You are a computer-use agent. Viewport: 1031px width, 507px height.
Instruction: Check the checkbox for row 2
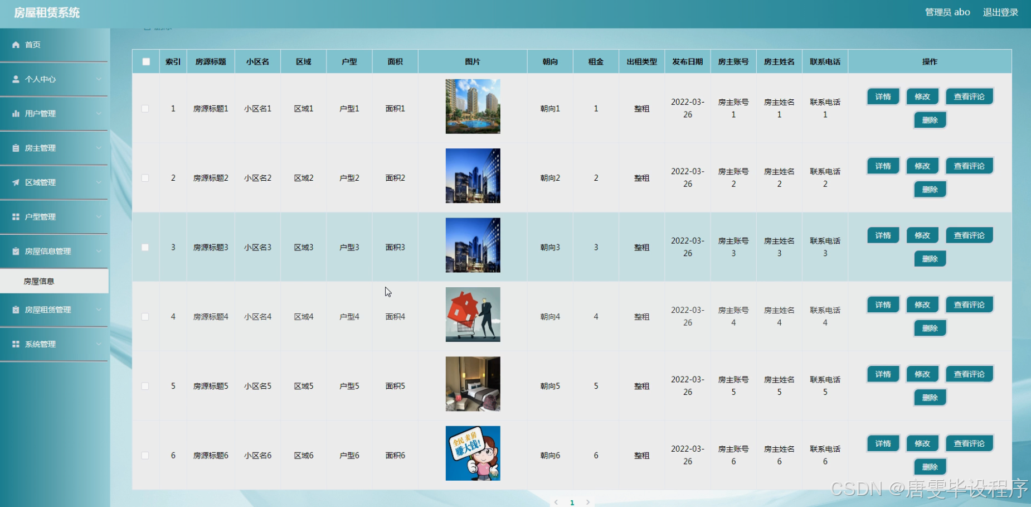145,178
